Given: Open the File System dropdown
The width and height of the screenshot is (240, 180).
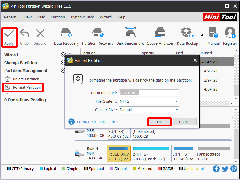Looking at the screenshot, I should [x=177, y=101].
